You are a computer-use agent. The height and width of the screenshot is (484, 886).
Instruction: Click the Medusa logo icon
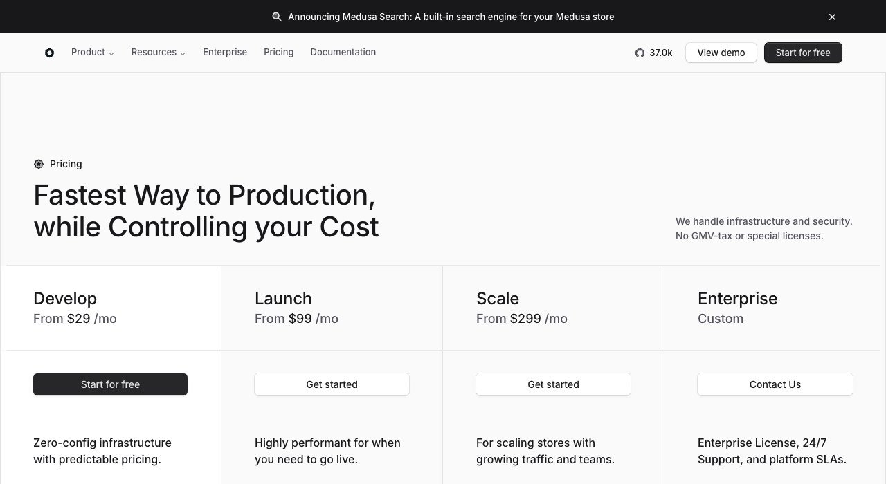point(49,53)
